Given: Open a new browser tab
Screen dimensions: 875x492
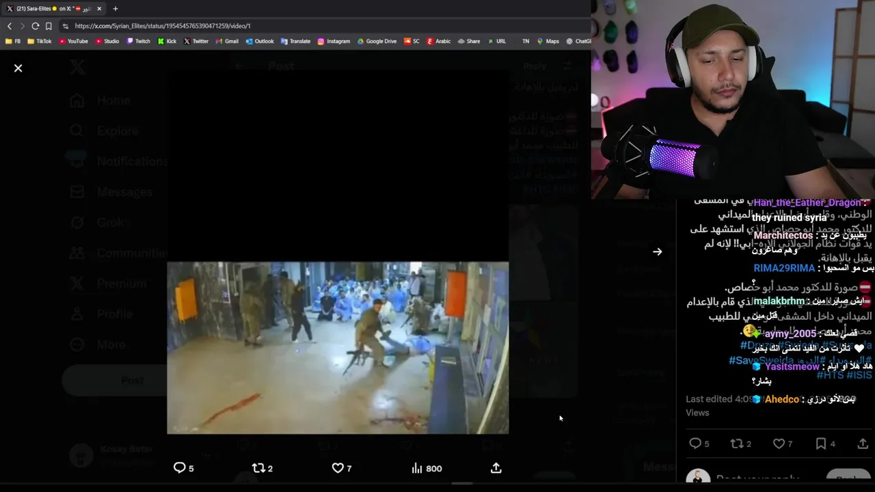Looking at the screenshot, I should click(115, 9).
